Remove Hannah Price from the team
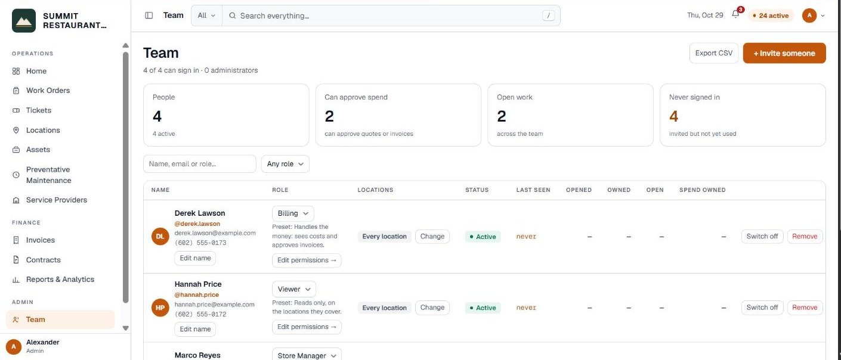841x360 pixels. coord(805,308)
